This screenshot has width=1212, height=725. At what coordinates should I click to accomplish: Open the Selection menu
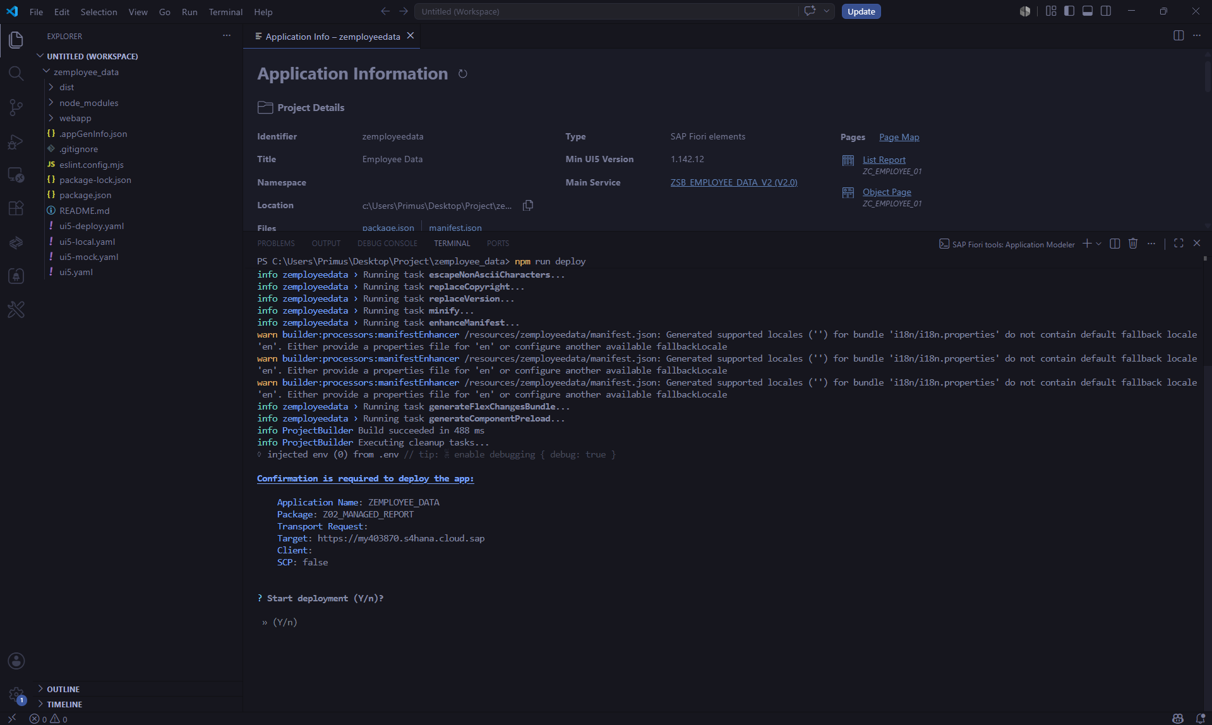[x=99, y=12]
